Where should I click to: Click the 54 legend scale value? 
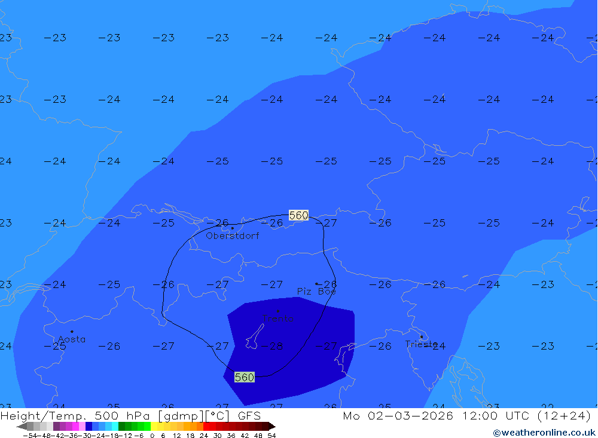pyautogui.click(x=271, y=436)
